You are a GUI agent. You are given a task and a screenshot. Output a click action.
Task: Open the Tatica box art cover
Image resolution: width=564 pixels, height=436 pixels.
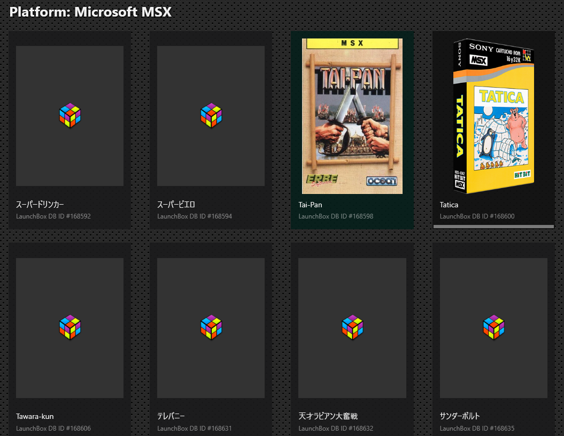point(493,116)
